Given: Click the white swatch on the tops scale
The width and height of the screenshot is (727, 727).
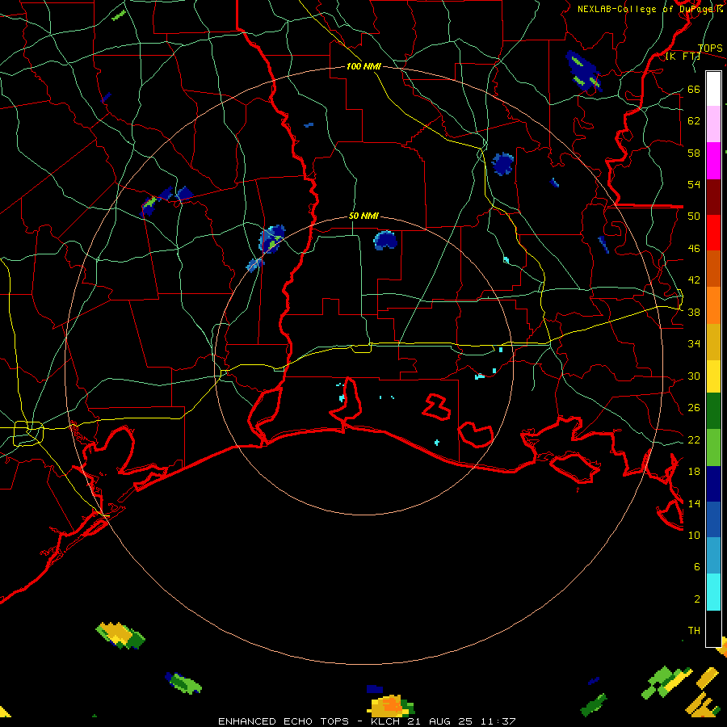Looking at the screenshot, I should [713, 89].
